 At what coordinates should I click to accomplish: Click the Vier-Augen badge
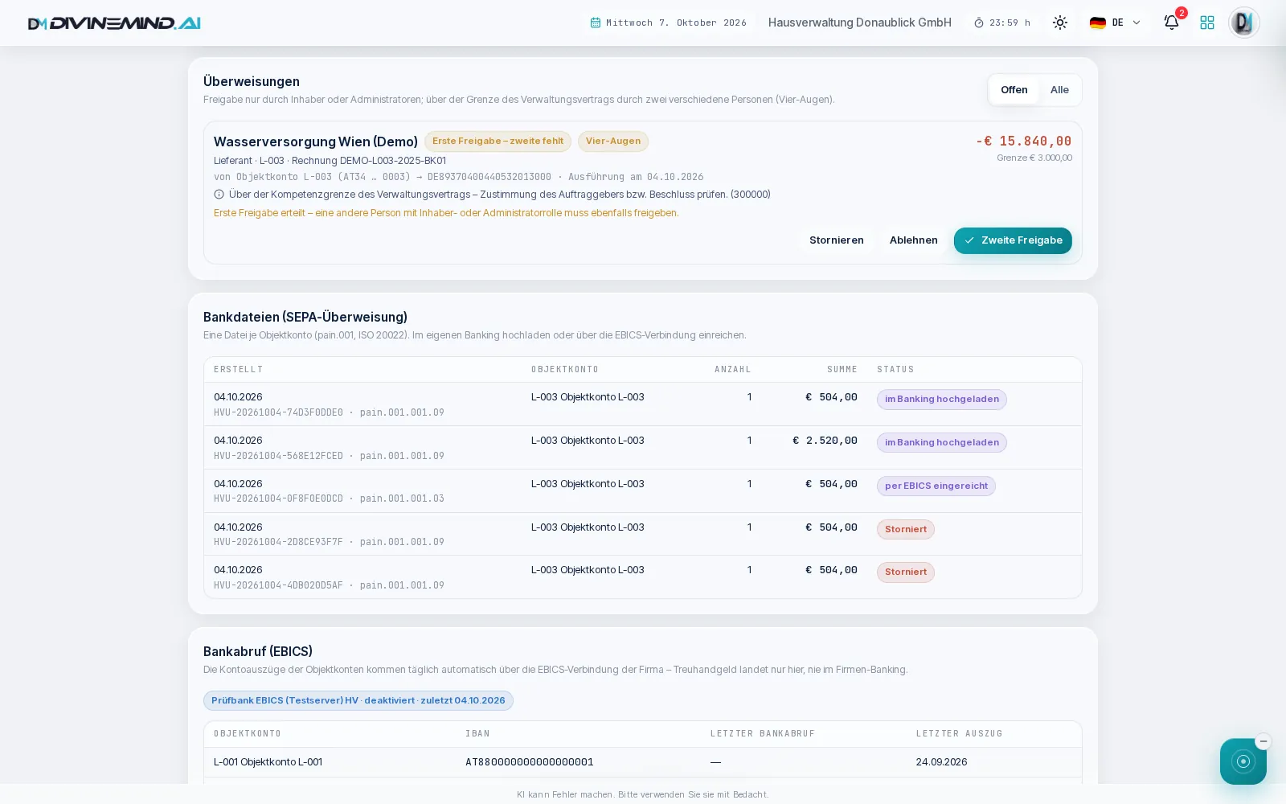point(613,142)
